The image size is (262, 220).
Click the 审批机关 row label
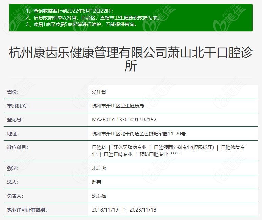coord(18,106)
